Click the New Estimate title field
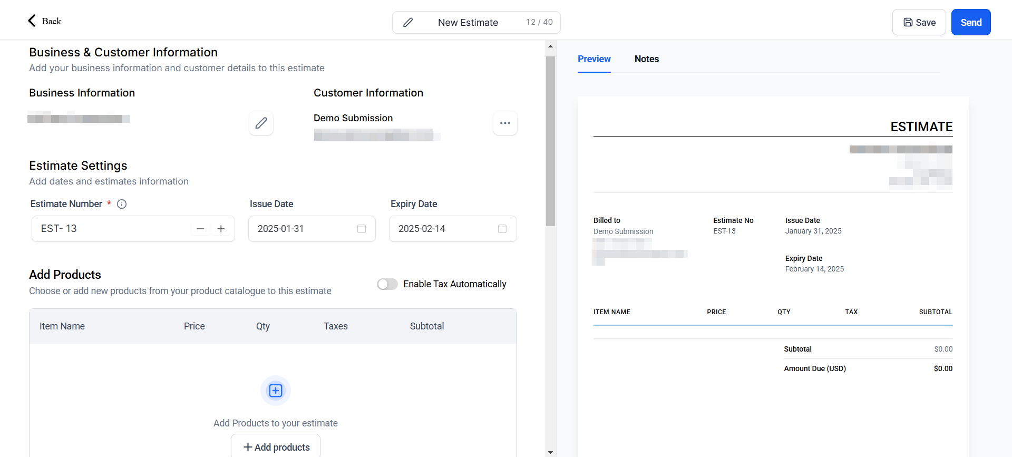Image resolution: width=1012 pixels, height=457 pixels. 468,22
